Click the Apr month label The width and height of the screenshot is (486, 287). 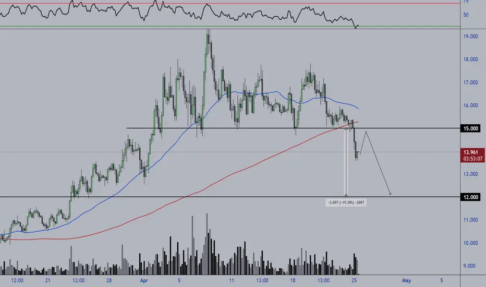tap(144, 281)
